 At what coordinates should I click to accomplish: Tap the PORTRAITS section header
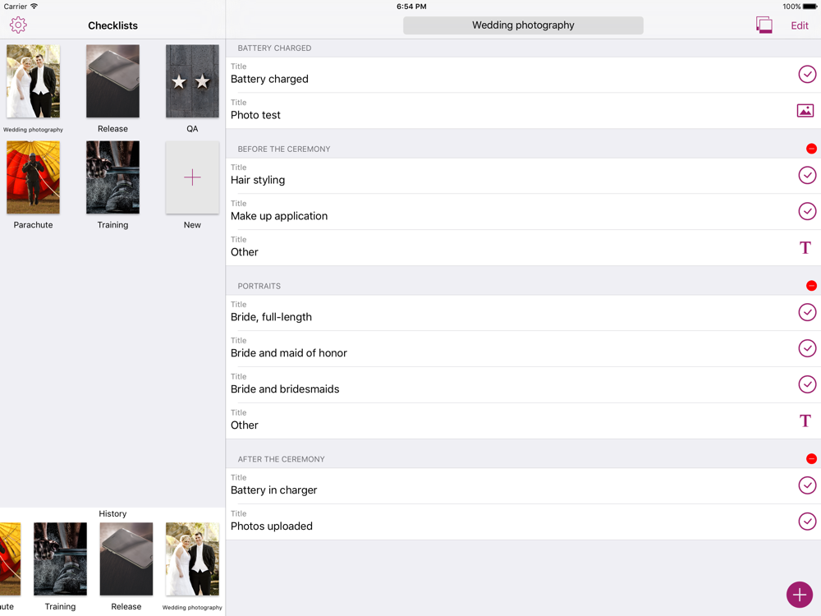[x=259, y=287]
